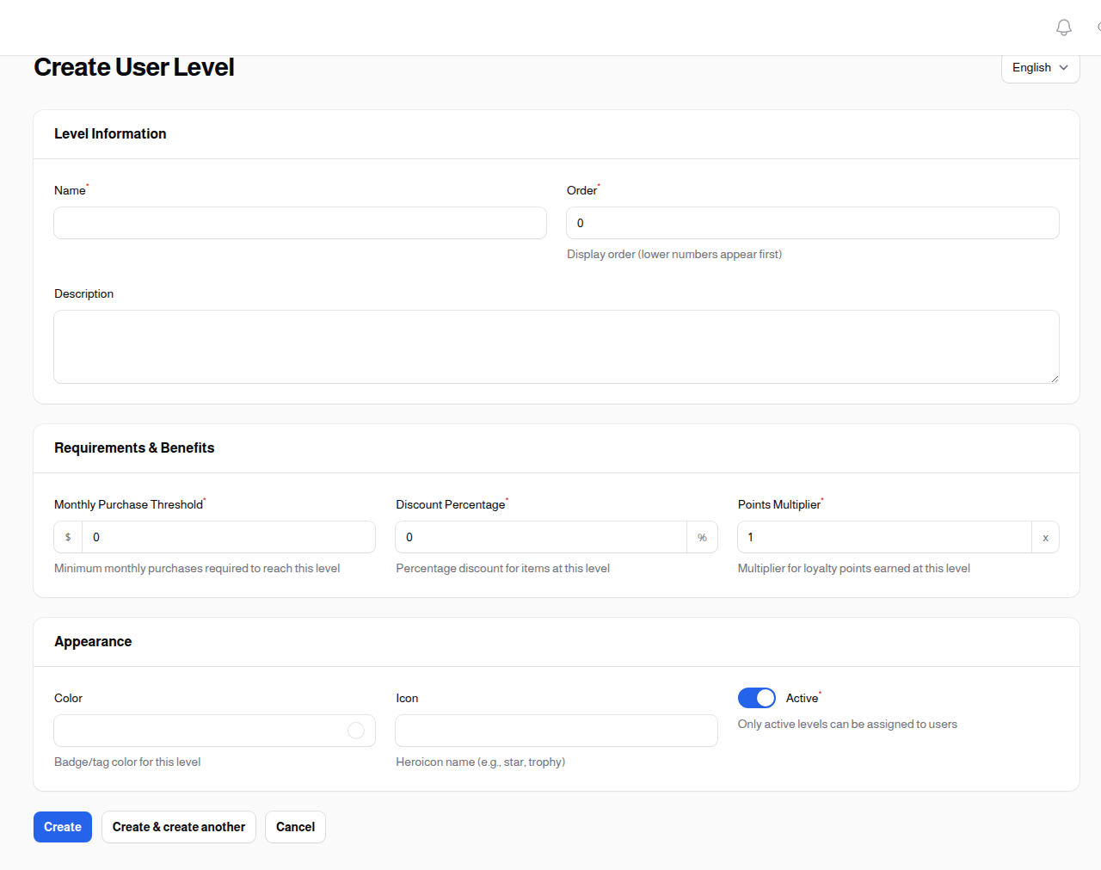Click the red required asterisk beside Name
The width and height of the screenshot is (1101, 870).
tap(86, 185)
